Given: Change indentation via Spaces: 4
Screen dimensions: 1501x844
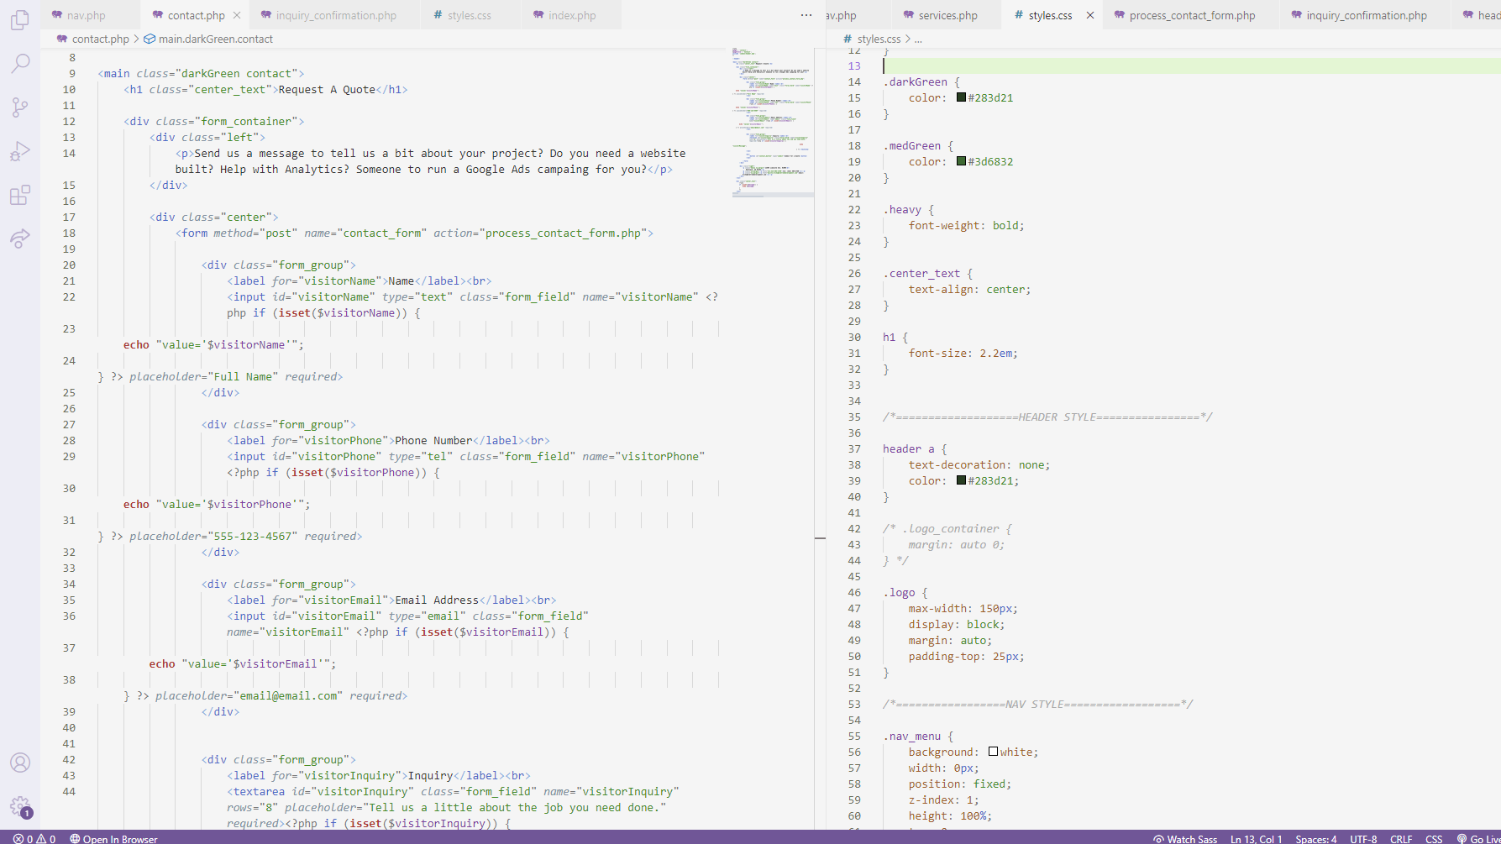Looking at the screenshot, I should point(1315,838).
